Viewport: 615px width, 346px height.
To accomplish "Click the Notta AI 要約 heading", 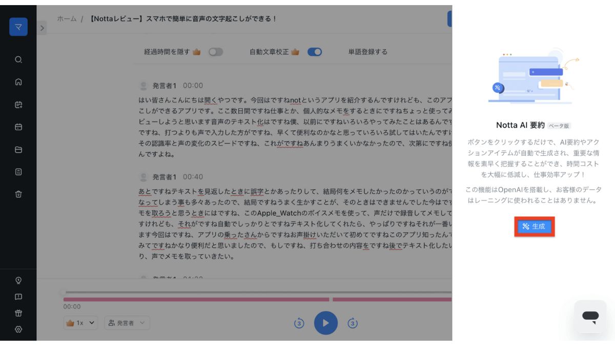I will click(520, 125).
